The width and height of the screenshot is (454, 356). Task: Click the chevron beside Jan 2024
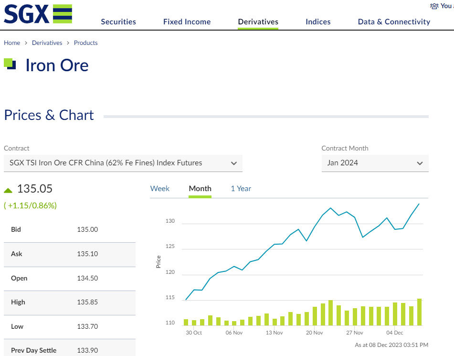coord(420,163)
